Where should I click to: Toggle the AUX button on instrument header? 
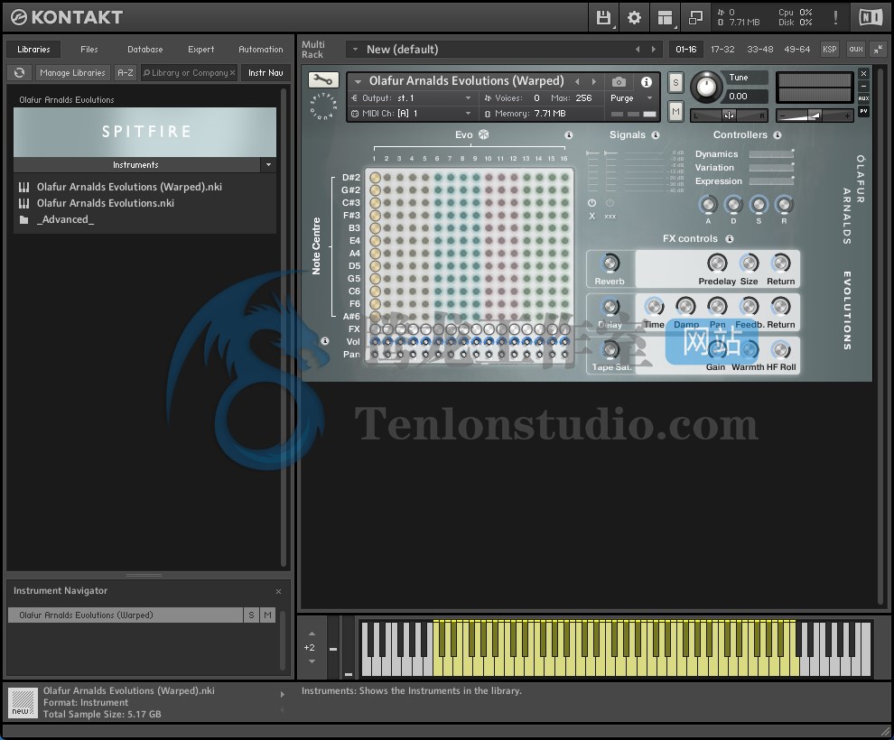point(864,98)
